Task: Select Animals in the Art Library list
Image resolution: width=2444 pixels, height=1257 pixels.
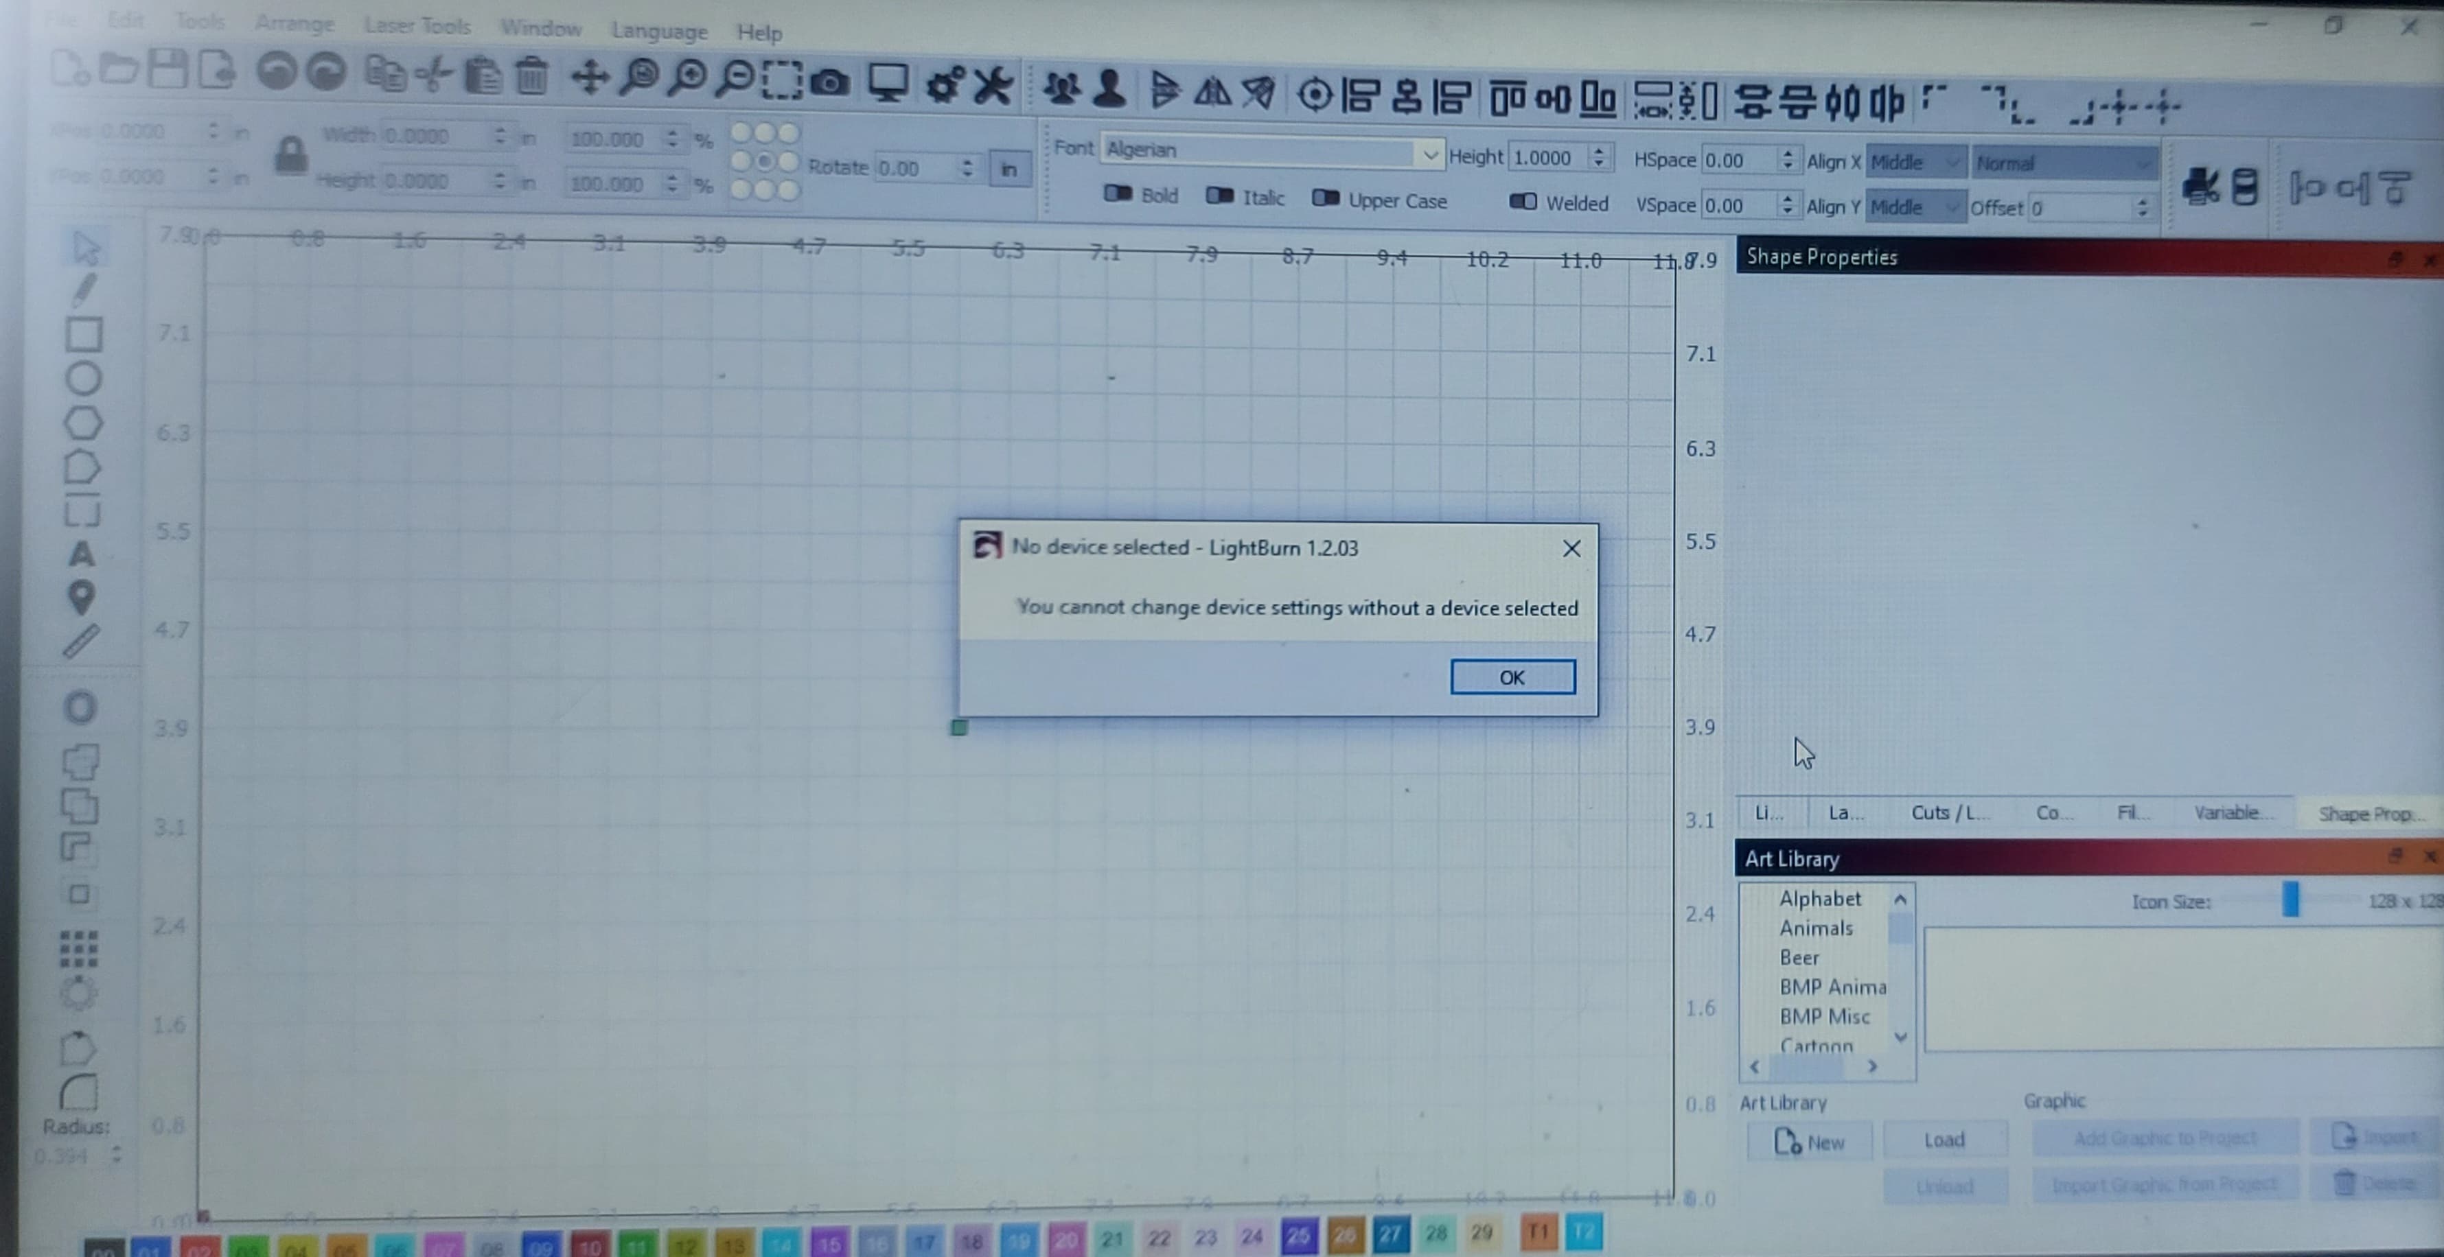Action: (x=1815, y=928)
